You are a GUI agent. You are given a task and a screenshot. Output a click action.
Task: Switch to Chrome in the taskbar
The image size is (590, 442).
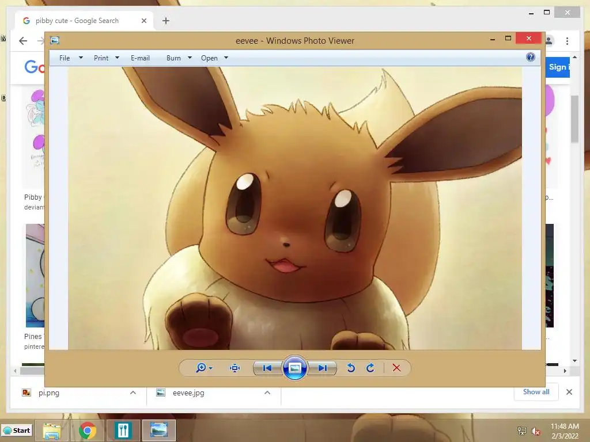[88, 430]
